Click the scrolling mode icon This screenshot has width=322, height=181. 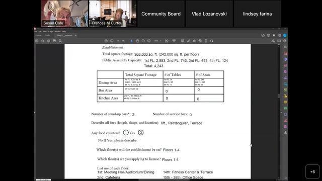pos(174,41)
